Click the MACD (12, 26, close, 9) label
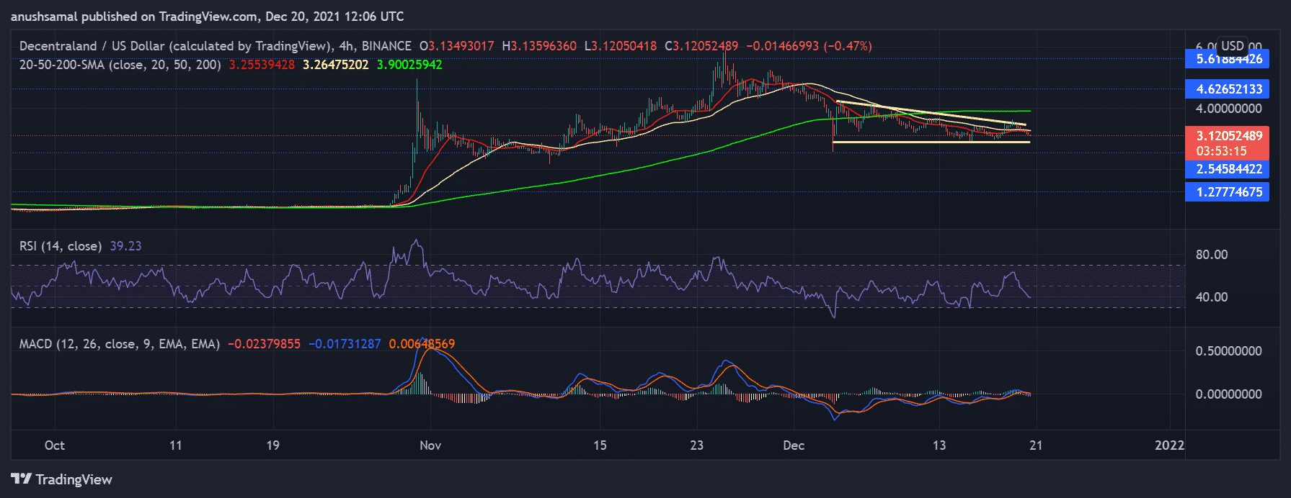The width and height of the screenshot is (1291, 498). point(119,344)
